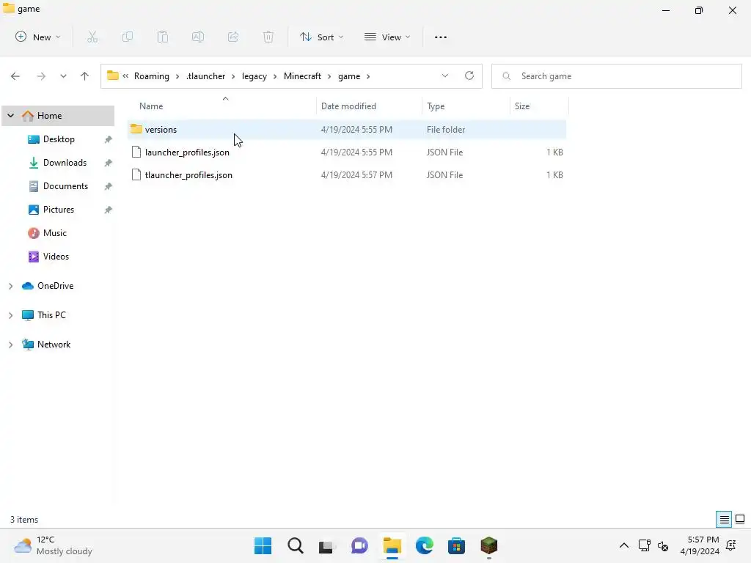Select tlauncher_profiles.json file
This screenshot has height=563, width=751.
click(347, 175)
